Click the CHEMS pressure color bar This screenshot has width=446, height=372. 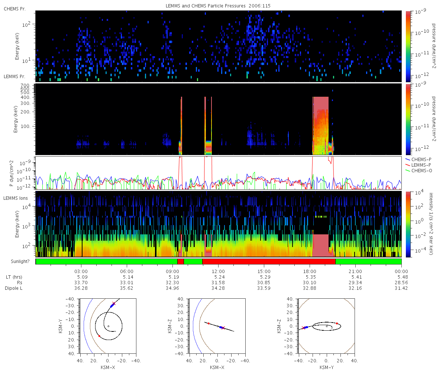pyautogui.click(x=408, y=46)
